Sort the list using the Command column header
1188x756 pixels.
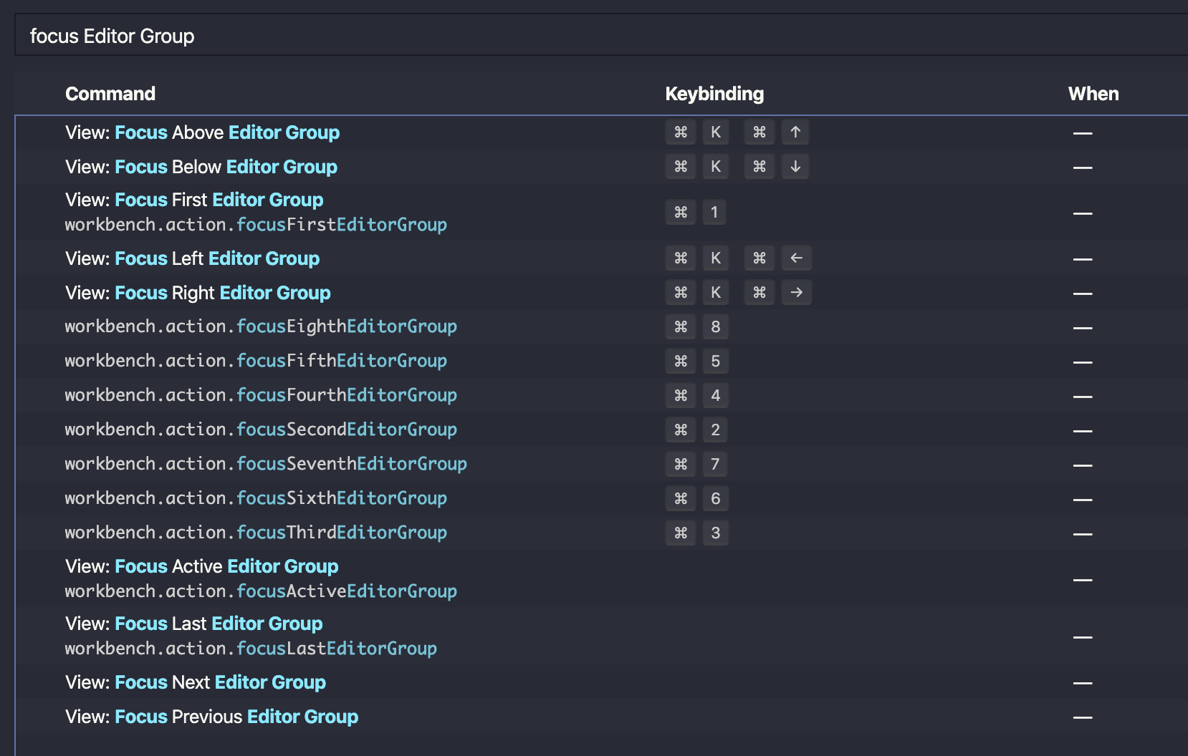tap(110, 93)
